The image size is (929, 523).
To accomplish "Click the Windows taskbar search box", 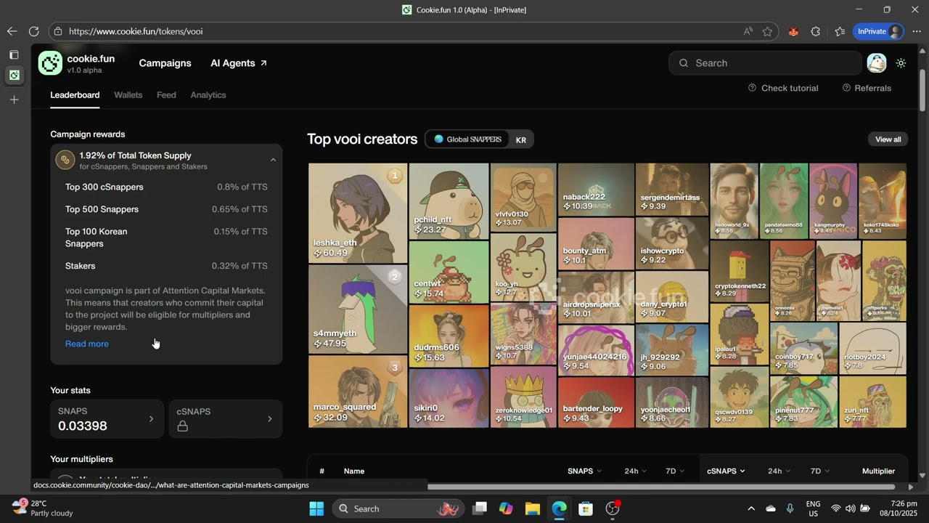I will pyautogui.click(x=399, y=508).
